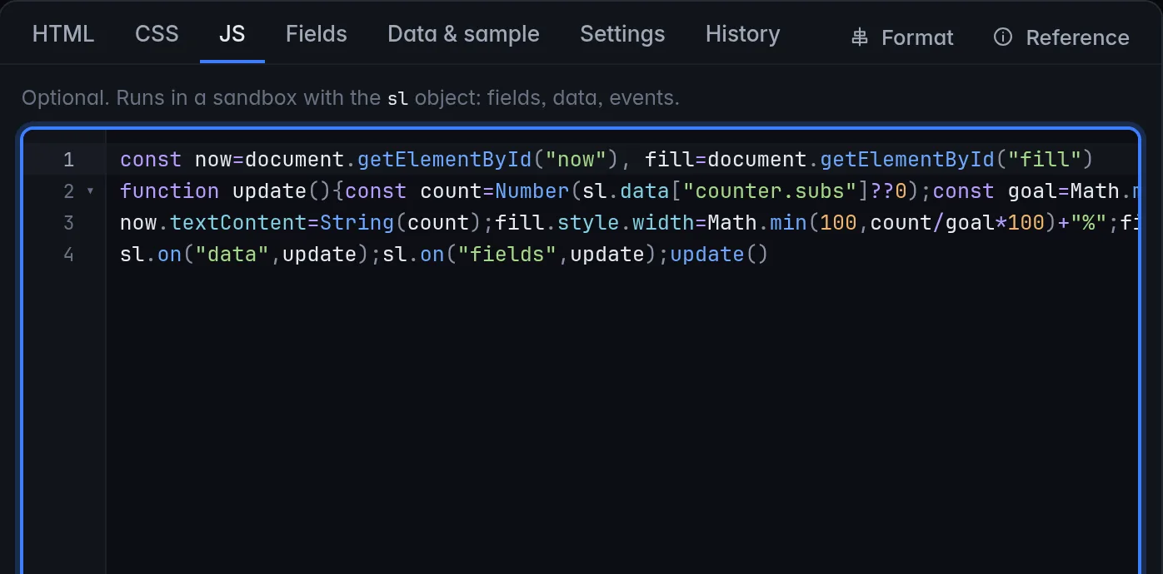The image size is (1163, 574).
Task: Click the Format button
Action: click(902, 37)
